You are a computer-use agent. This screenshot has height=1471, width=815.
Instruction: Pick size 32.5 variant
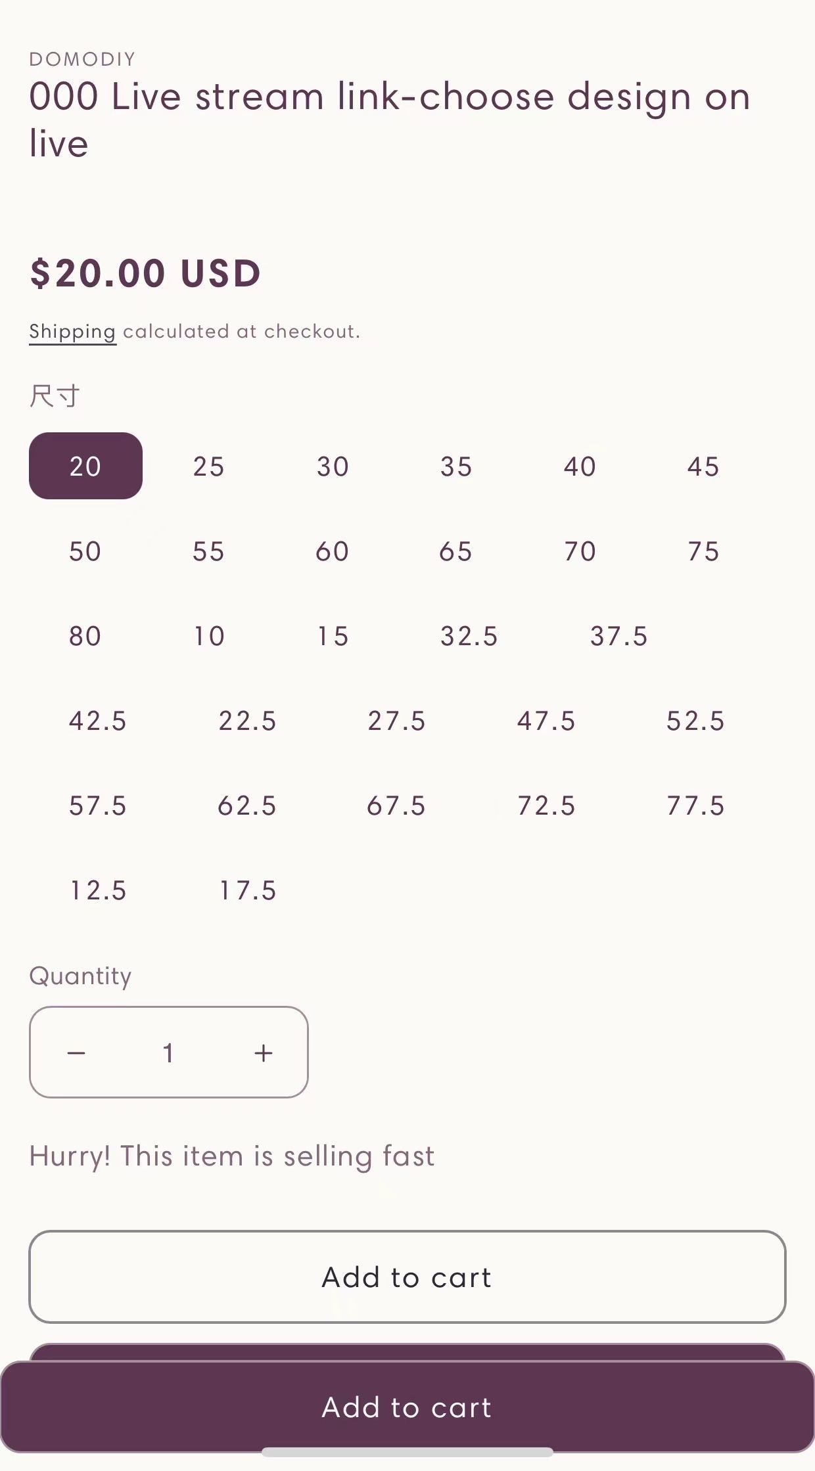pyautogui.click(x=469, y=636)
